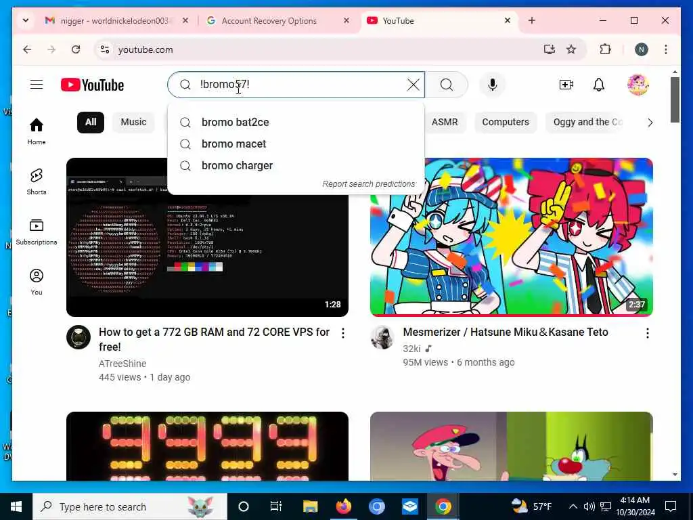Click the page vertical scrollbar thumb
693x520 pixels.
point(675,100)
